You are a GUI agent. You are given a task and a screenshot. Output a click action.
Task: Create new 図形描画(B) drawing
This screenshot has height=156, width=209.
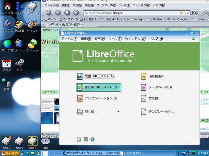pyautogui.click(x=153, y=76)
